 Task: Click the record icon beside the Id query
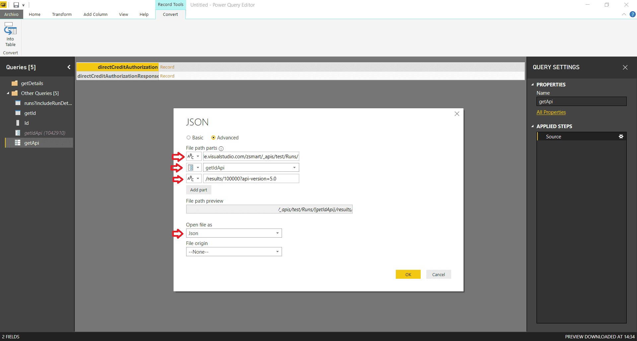(18, 123)
